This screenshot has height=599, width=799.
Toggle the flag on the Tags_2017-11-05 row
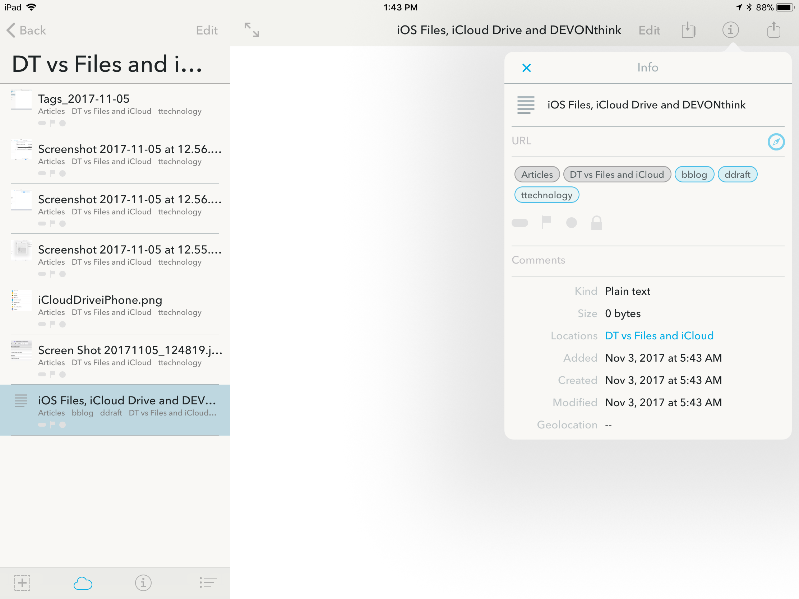click(52, 123)
